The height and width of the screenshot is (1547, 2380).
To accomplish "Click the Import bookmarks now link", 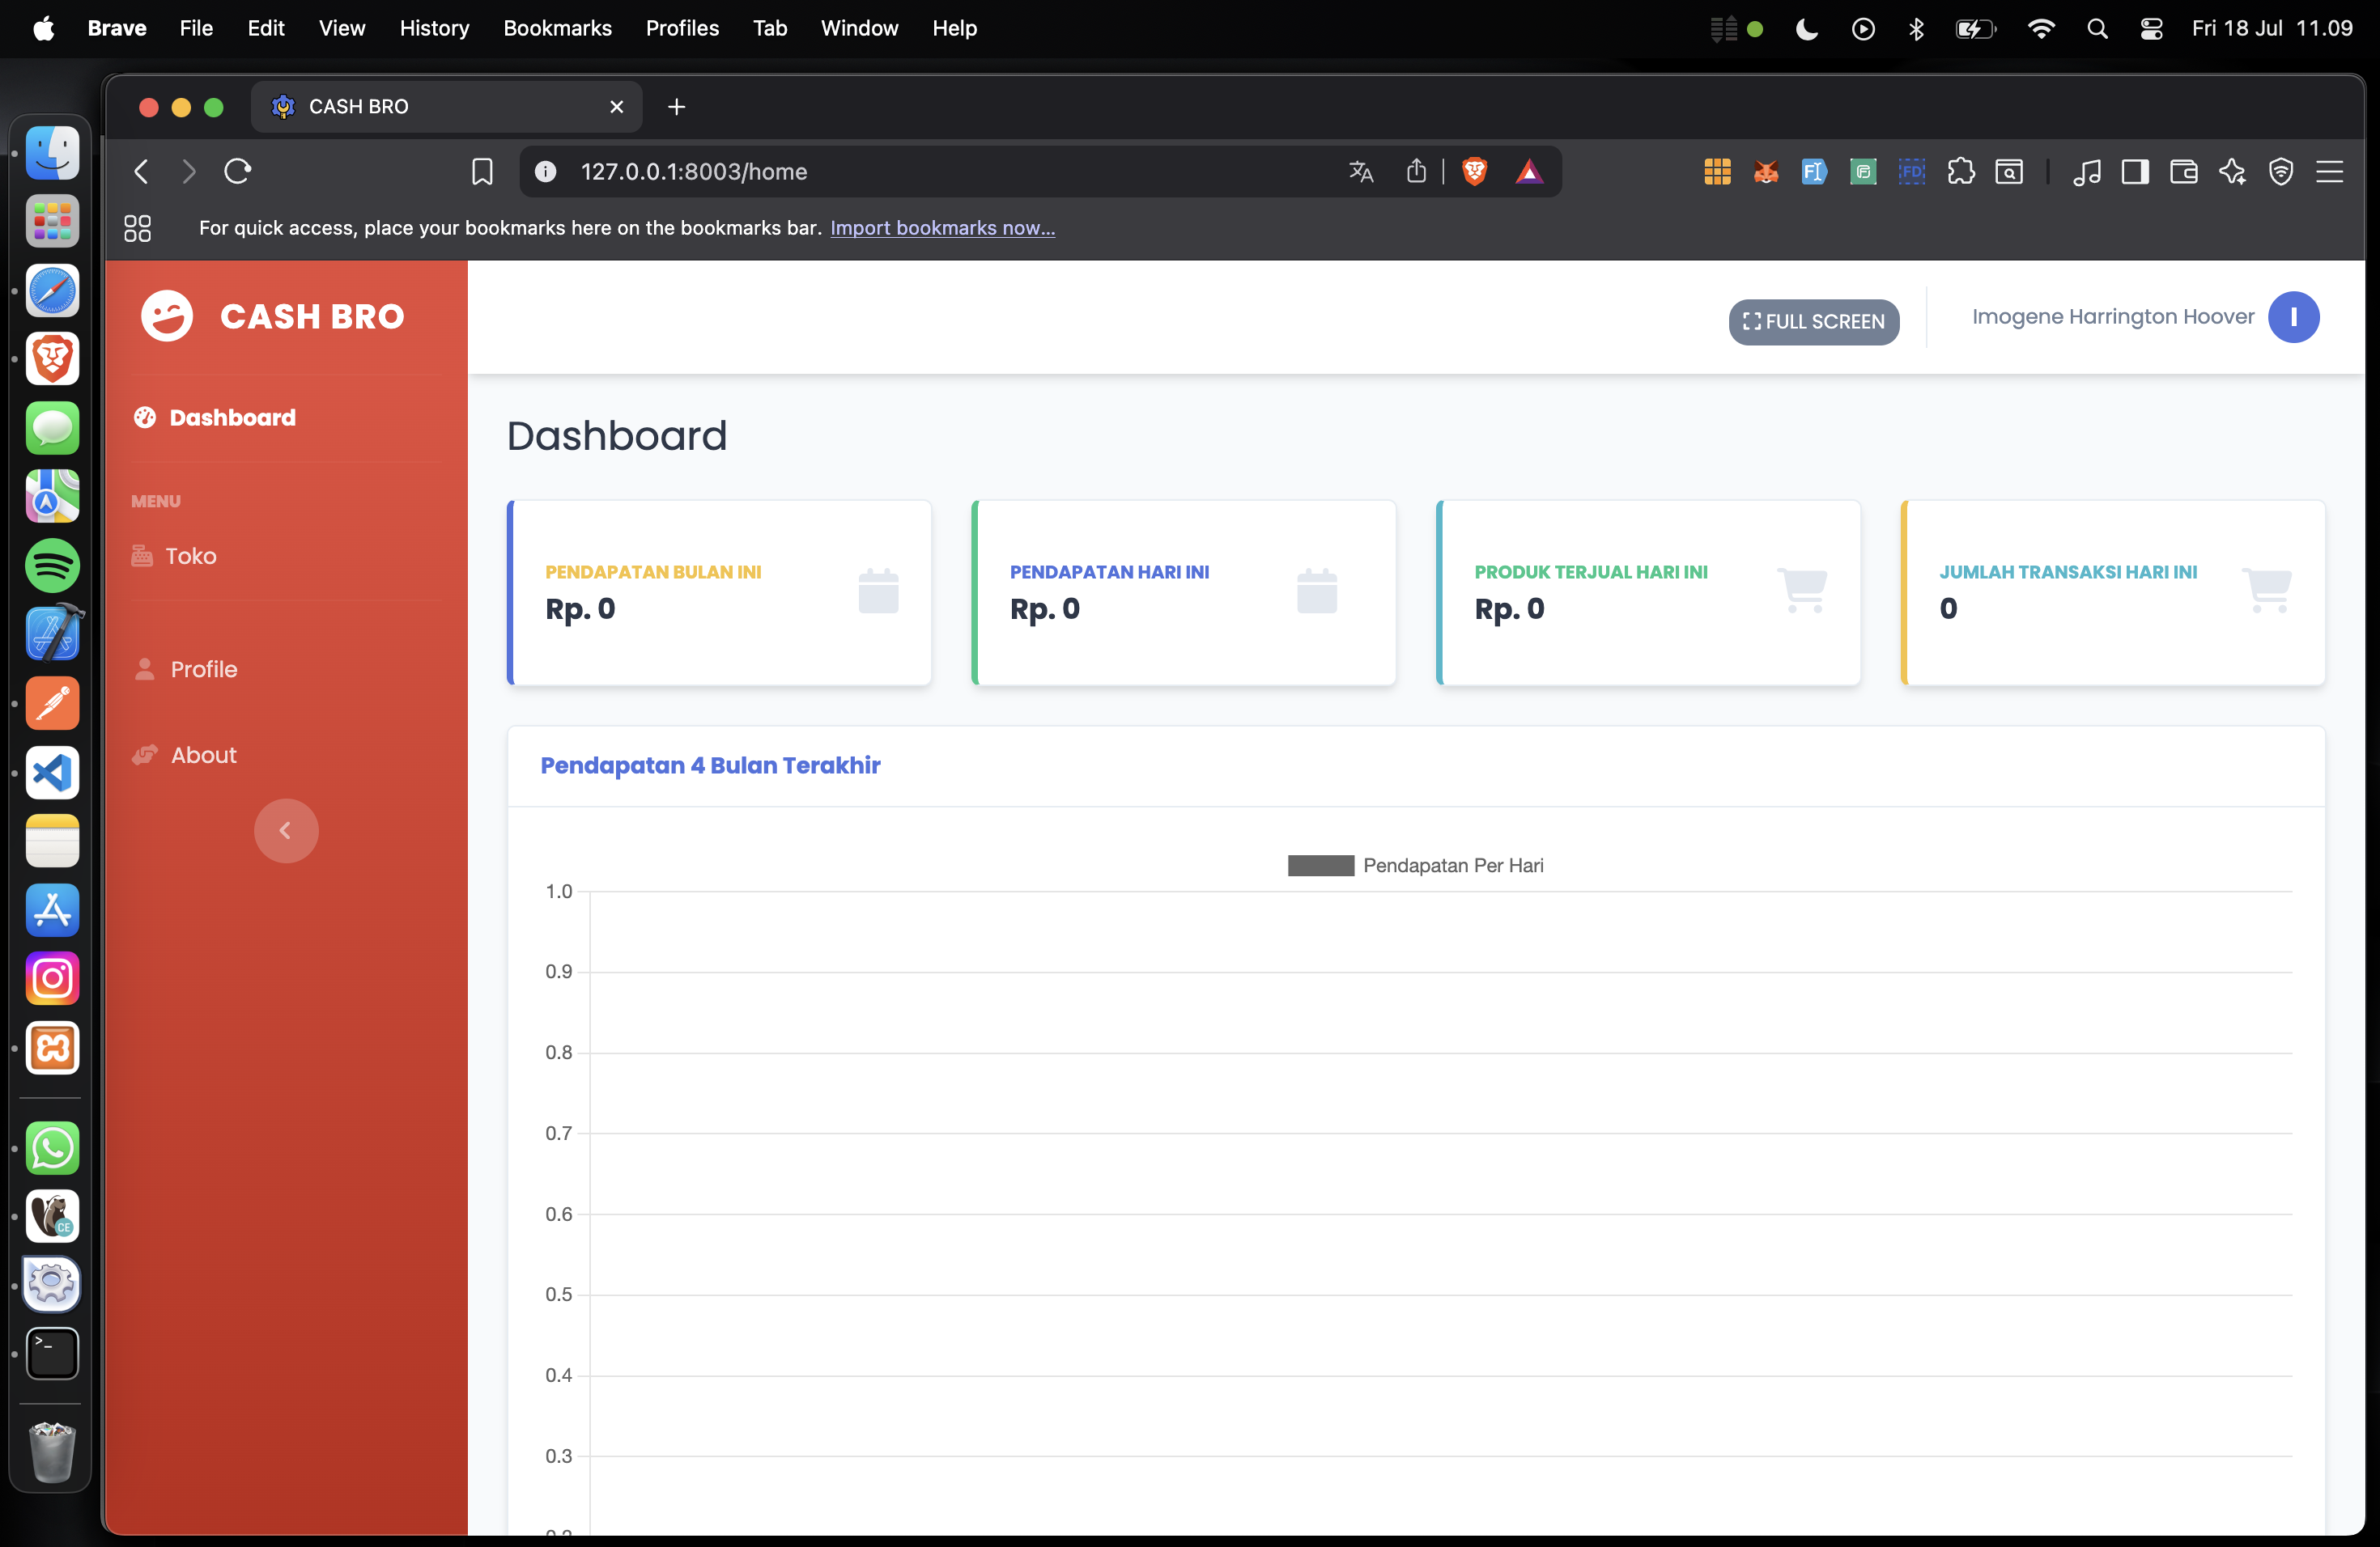I will (x=942, y=228).
